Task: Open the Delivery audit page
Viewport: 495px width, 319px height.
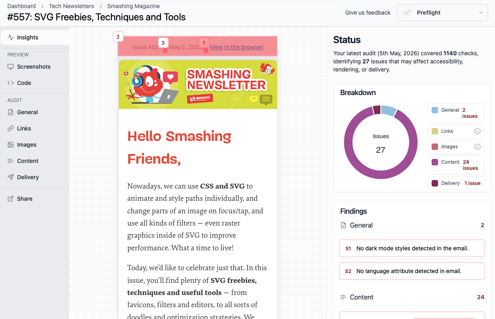Action: [x=35, y=177]
